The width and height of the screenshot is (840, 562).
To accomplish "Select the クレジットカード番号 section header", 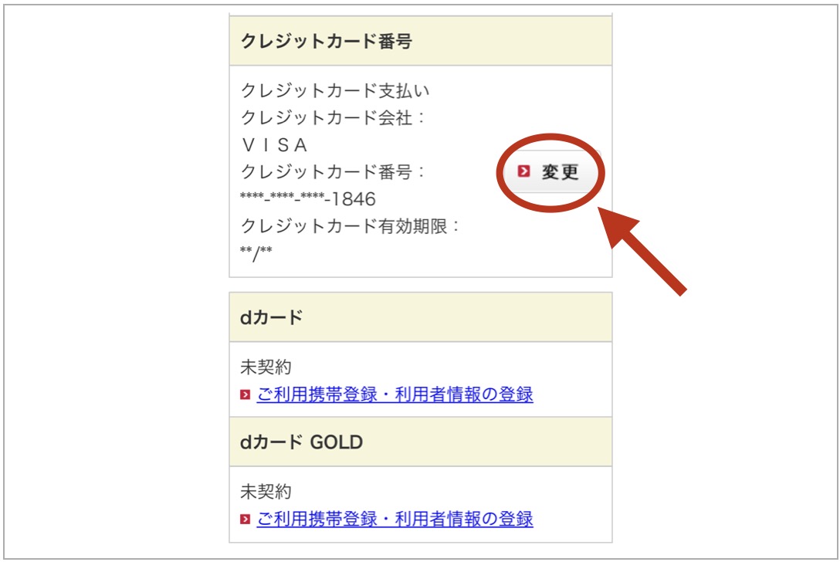I will [421, 41].
